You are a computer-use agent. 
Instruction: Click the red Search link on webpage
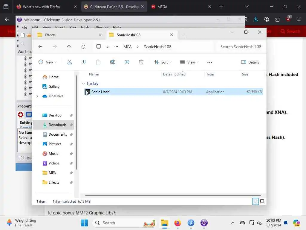(x=290, y=31)
